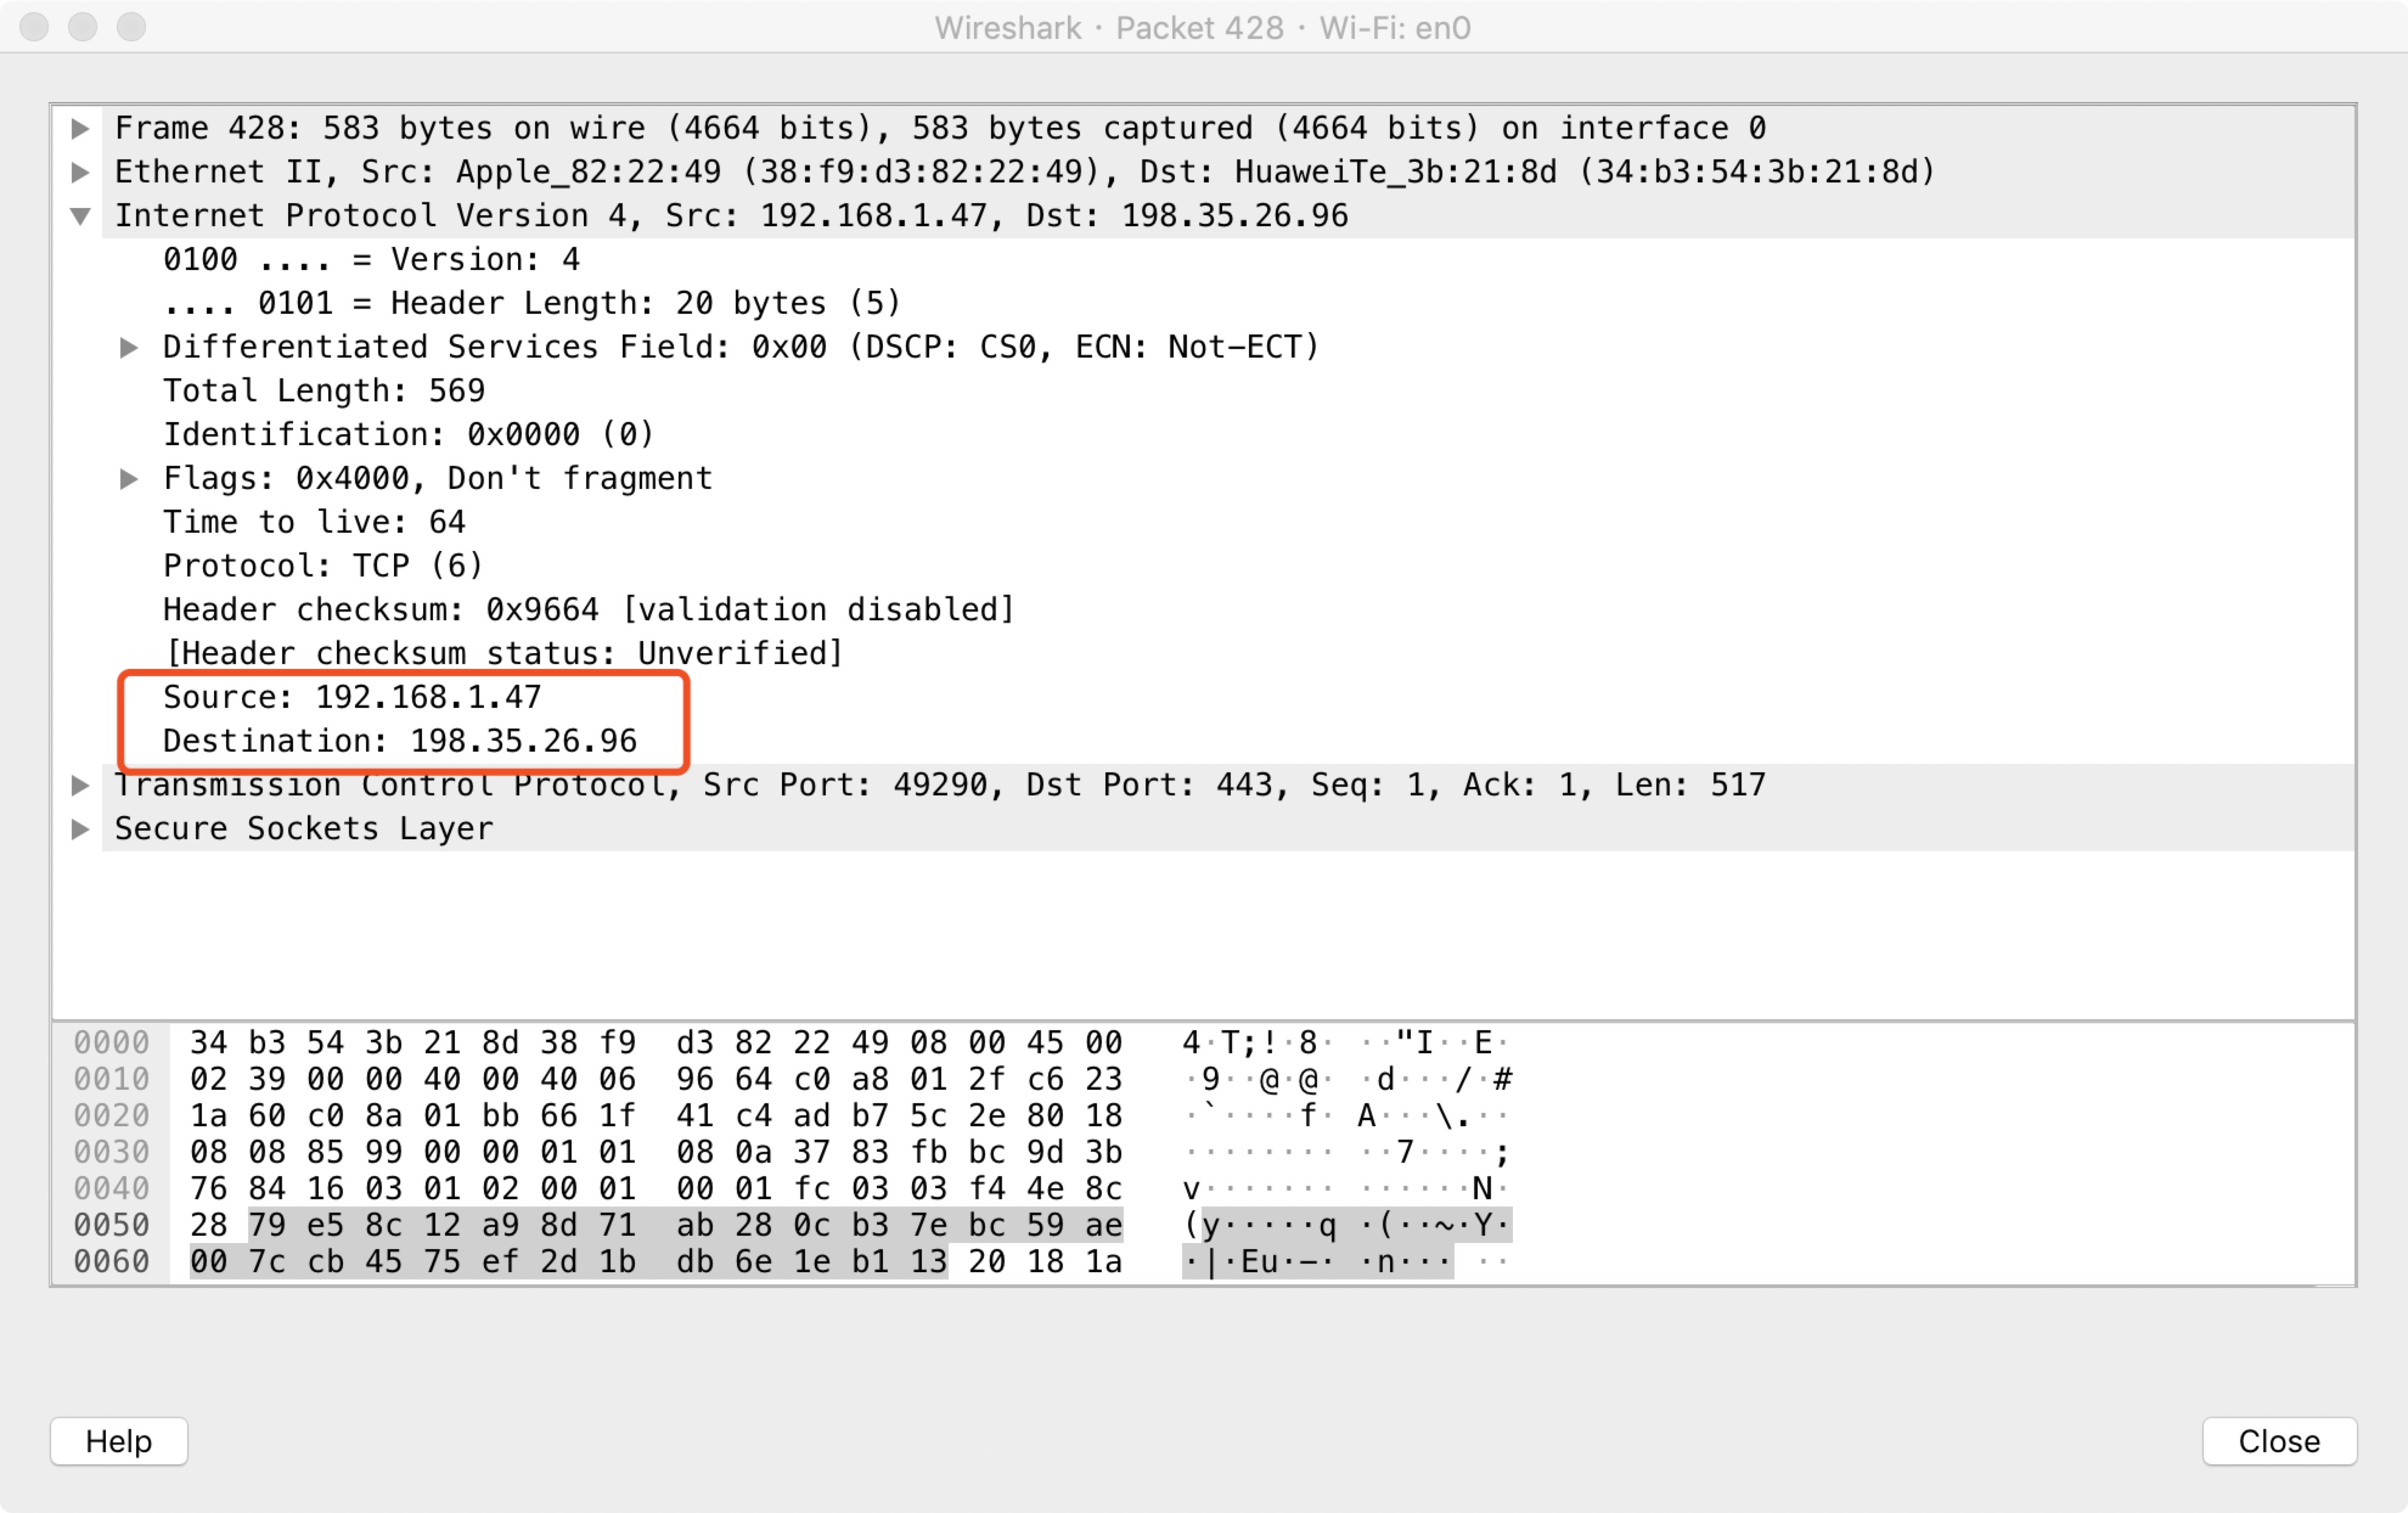Expand the Ethernet II layer
The width and height of the screenshot is (2408, 1513).
click(80, 171)
